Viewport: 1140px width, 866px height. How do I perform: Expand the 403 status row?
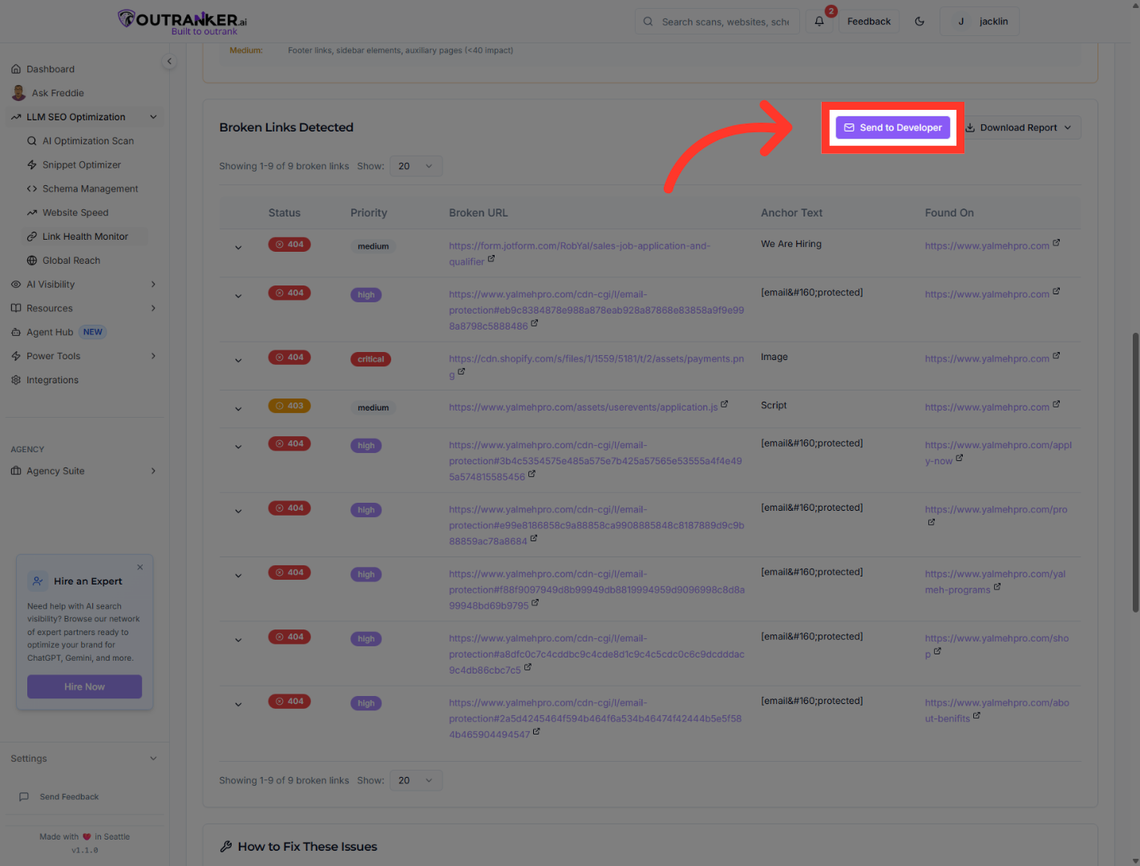point(238,409)
